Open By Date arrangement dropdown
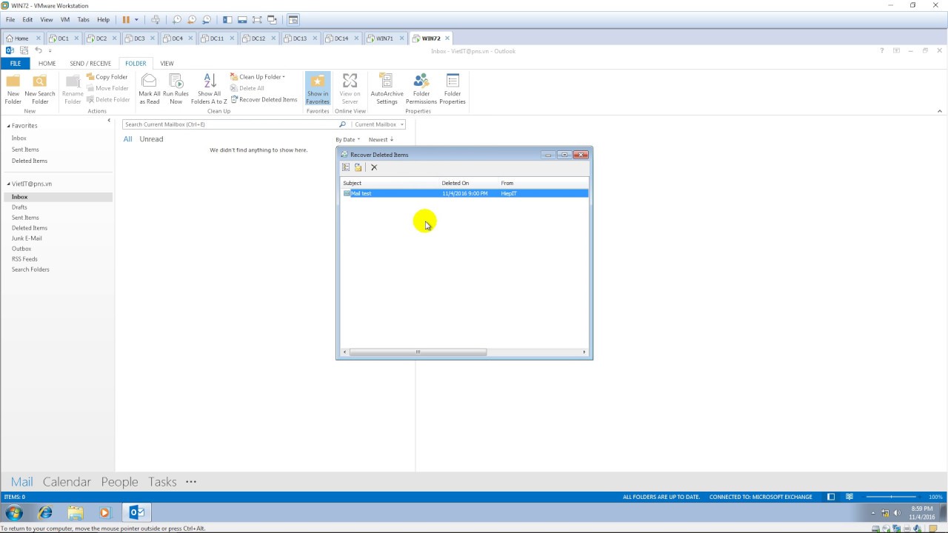The height and width of the screenshot is (533, 948). point(348,139)
